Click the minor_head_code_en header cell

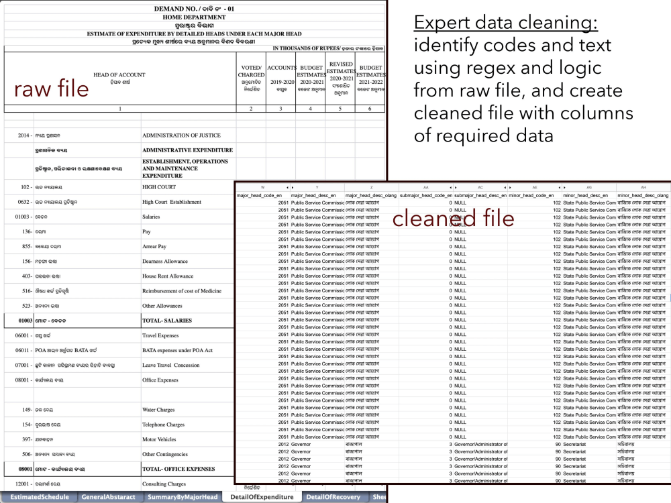535,195
